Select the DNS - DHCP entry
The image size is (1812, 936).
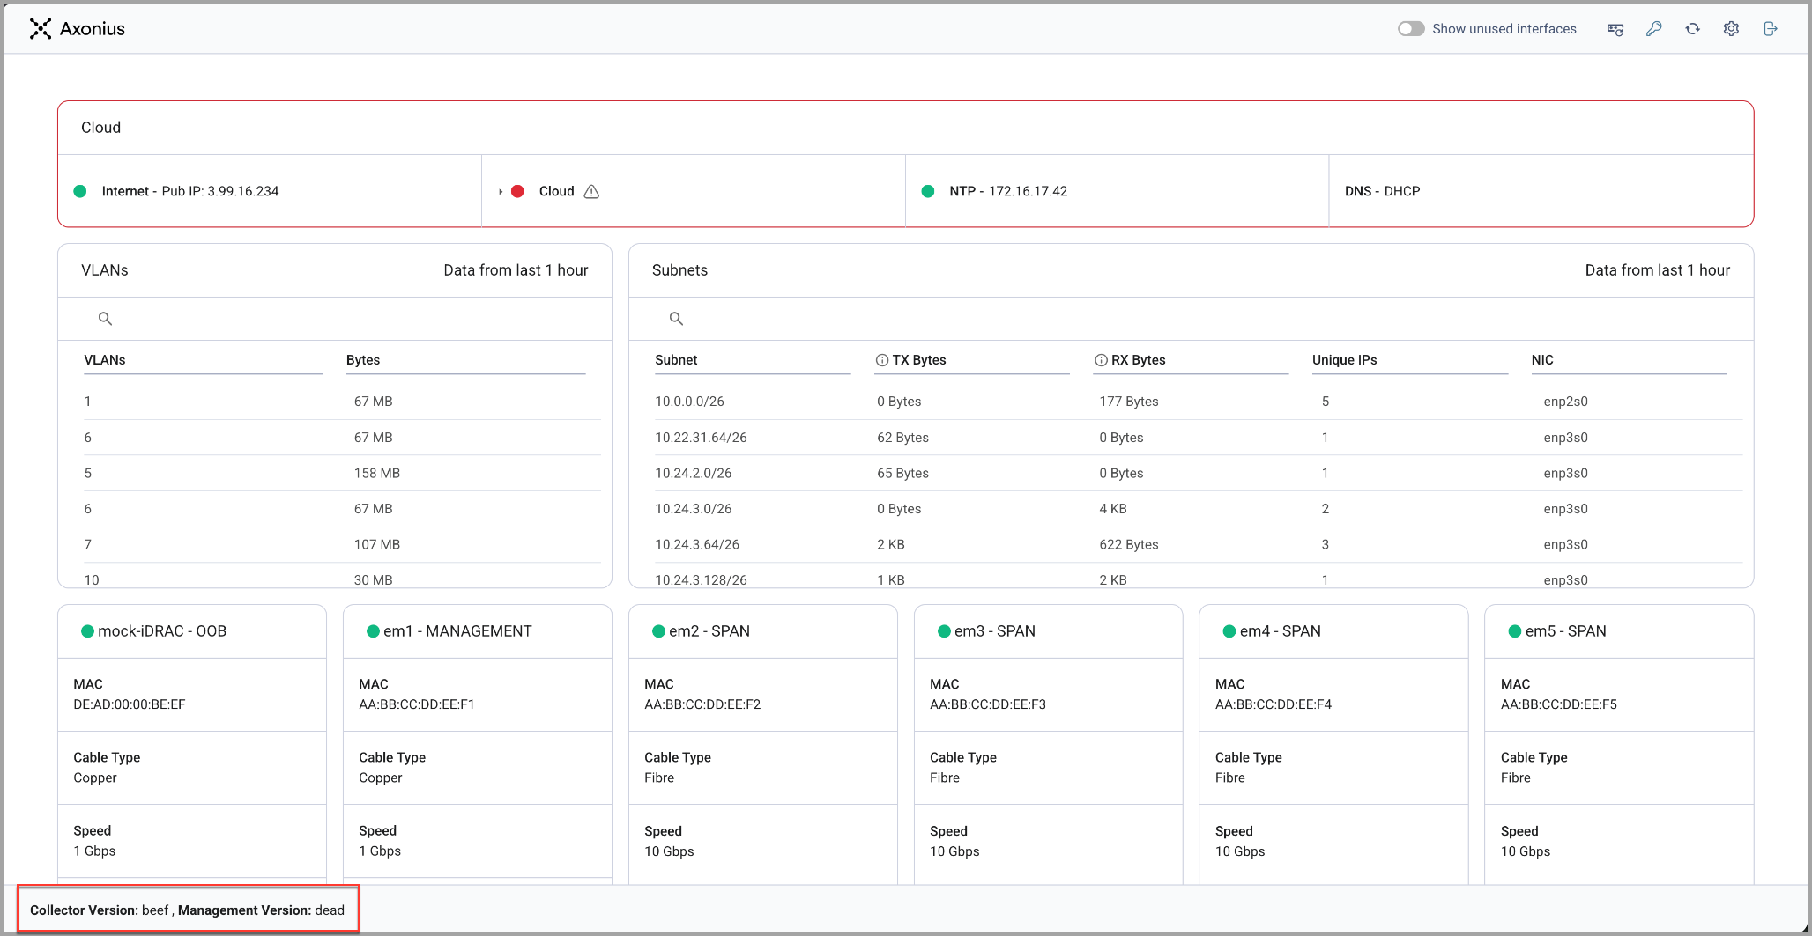coord(1382,191)
